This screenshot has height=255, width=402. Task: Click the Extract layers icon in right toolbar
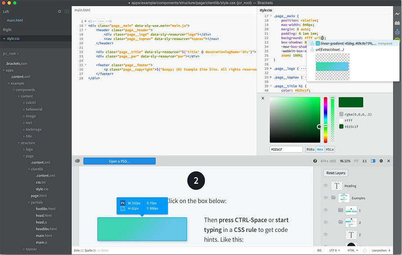click(x=397, y=32)
